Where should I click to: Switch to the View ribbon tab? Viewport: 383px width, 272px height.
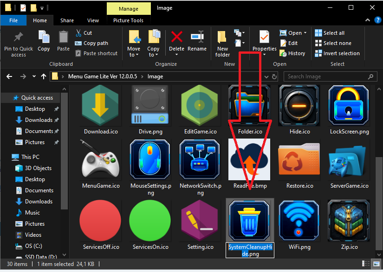pyautogui.click(x=93, y=20)
